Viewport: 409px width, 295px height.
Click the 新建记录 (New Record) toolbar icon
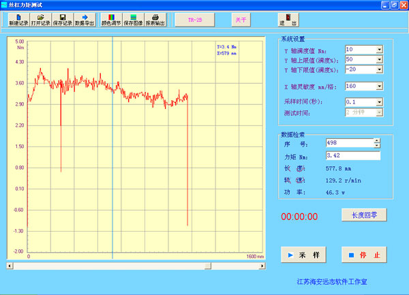[x=18, y=19]
